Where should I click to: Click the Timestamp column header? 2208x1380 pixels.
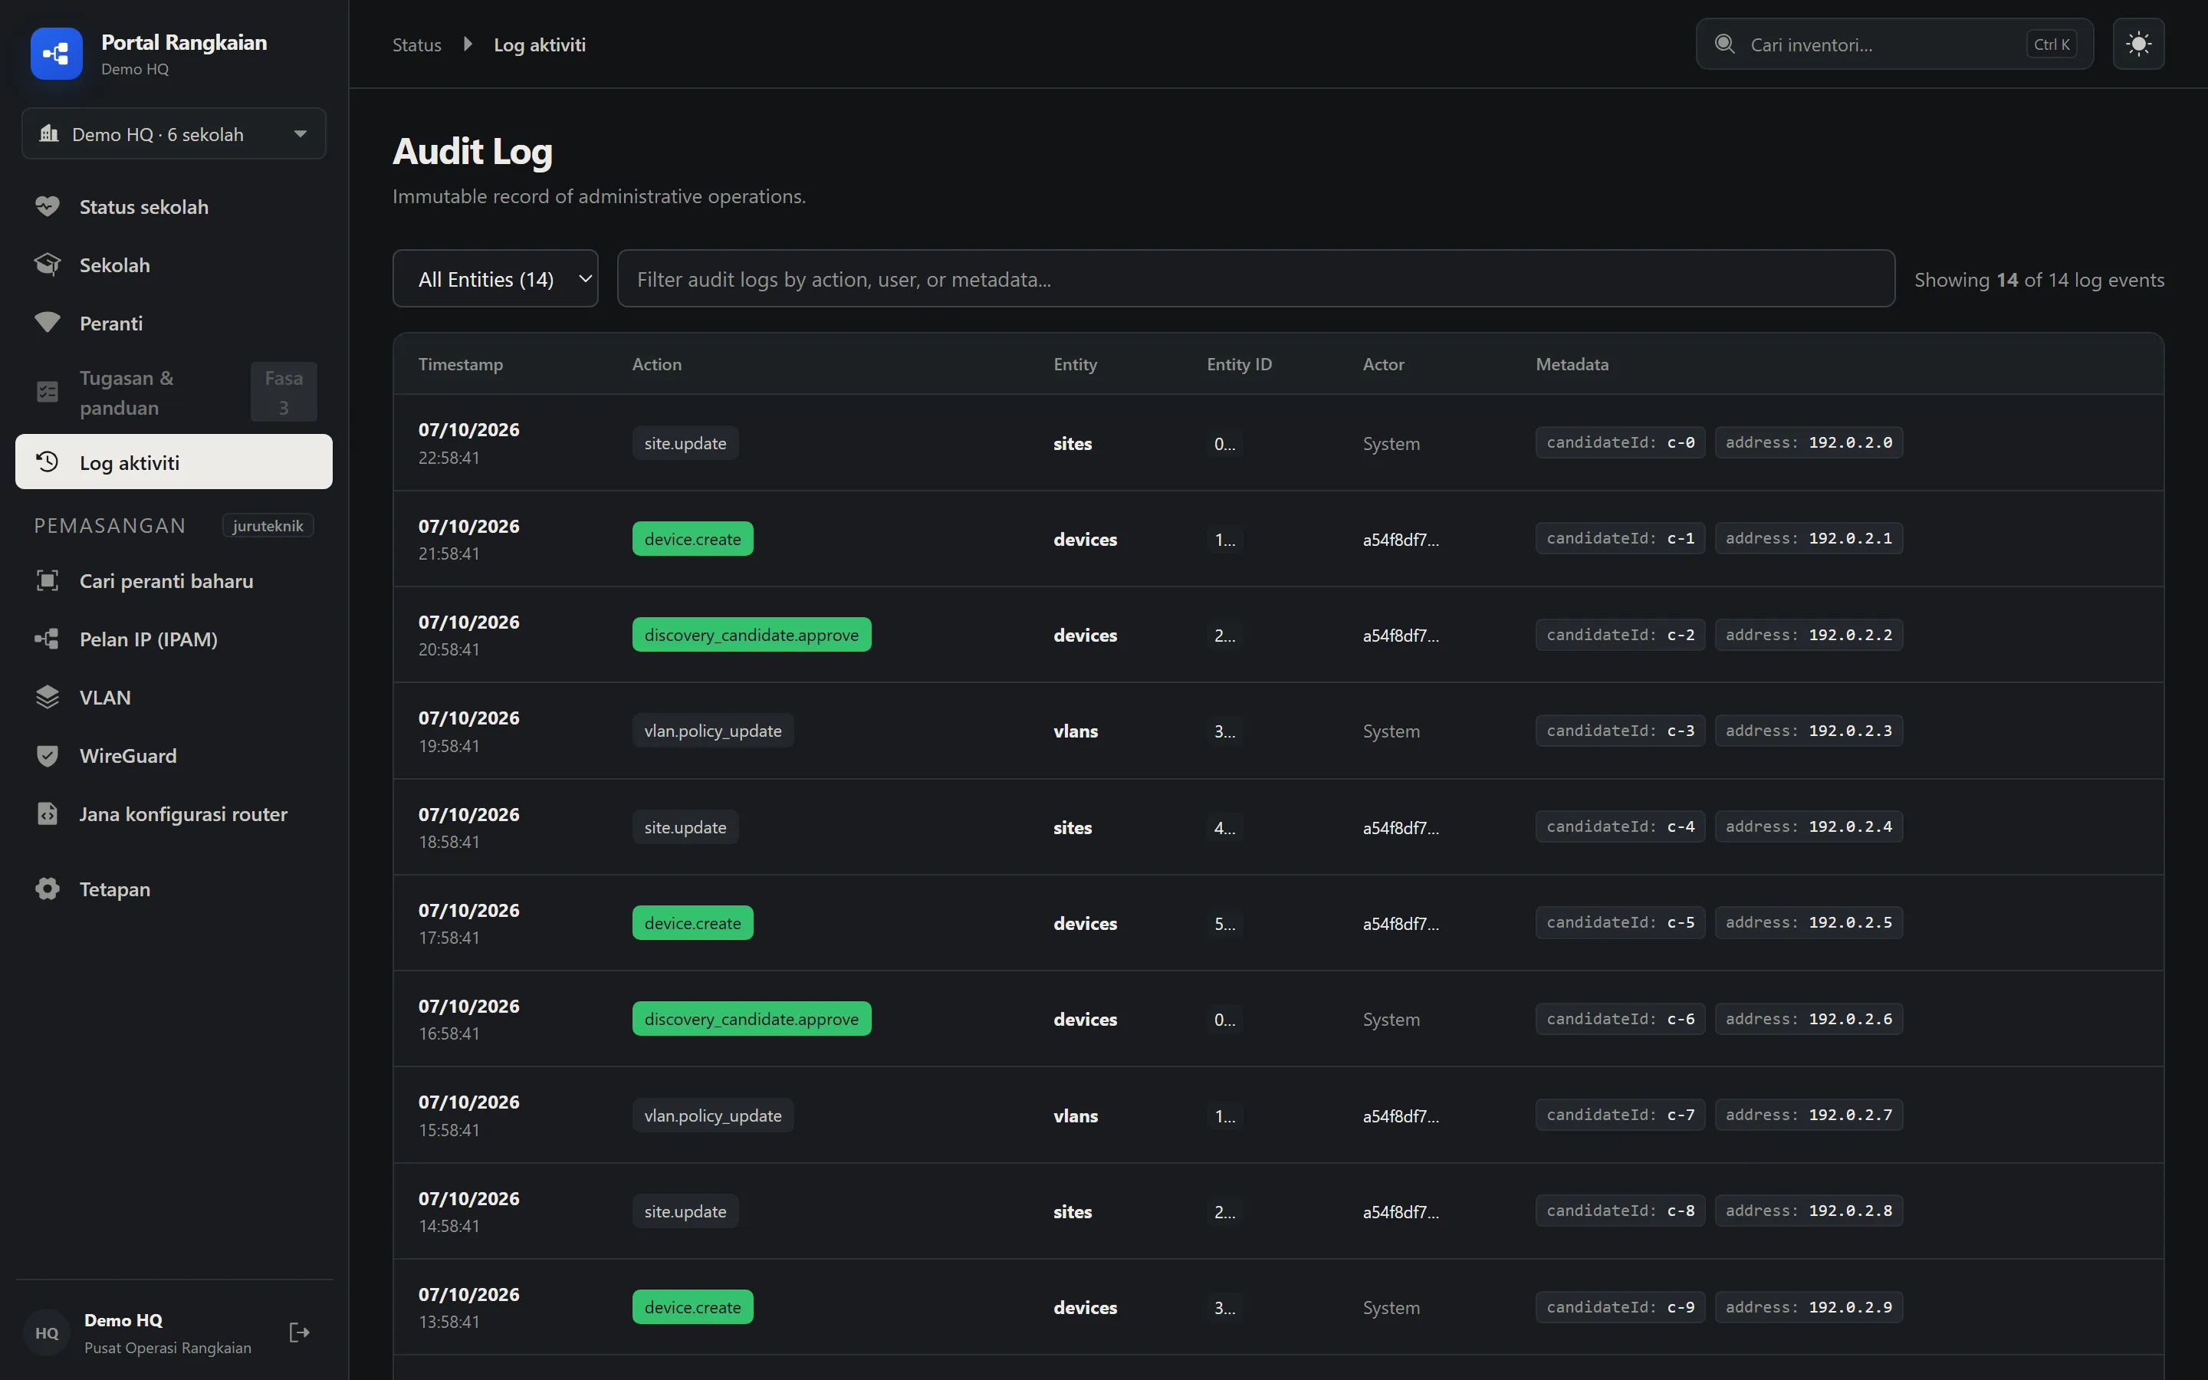coord(461,364)
